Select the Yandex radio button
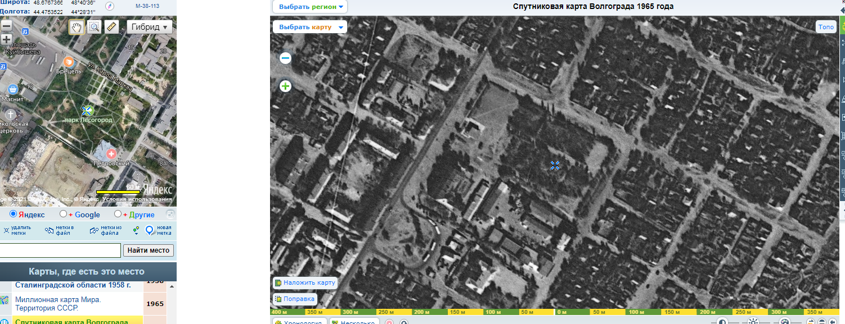 14,214
